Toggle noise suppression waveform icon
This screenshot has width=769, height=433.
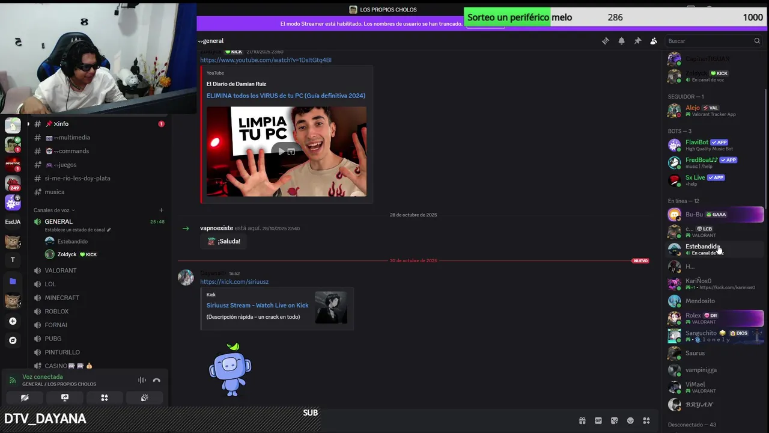[x=142, y=380]
